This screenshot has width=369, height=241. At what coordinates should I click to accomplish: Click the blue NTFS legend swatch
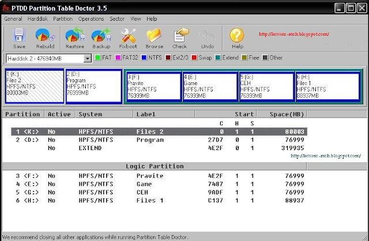point(144,58)
